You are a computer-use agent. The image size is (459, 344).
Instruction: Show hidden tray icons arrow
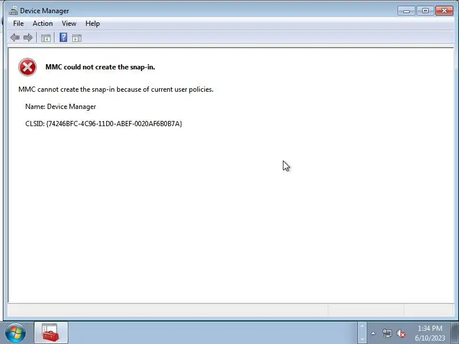(374, 333)
